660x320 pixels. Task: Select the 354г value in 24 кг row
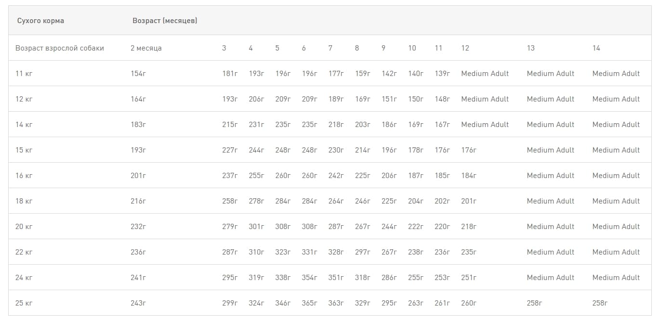click(309, 278)
